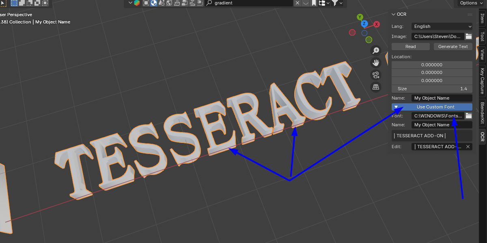Select the highlighted Materials asset type icon
487x243 pixels.
click(x=153, y=3)
